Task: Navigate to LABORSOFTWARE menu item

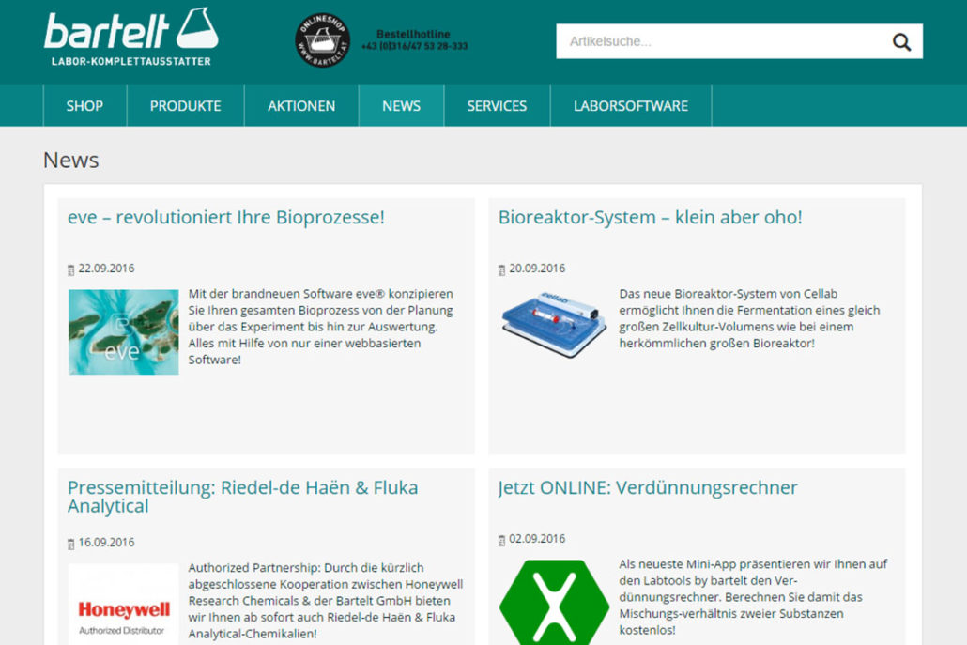Action: click(x=630, y=106)
